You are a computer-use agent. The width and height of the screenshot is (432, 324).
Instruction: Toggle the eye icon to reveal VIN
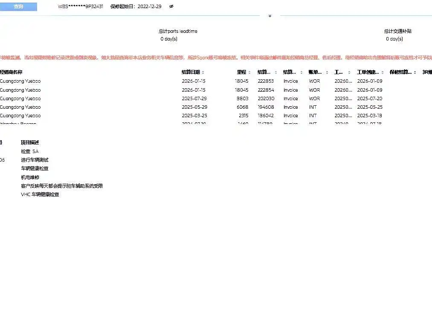pos(171,7)
